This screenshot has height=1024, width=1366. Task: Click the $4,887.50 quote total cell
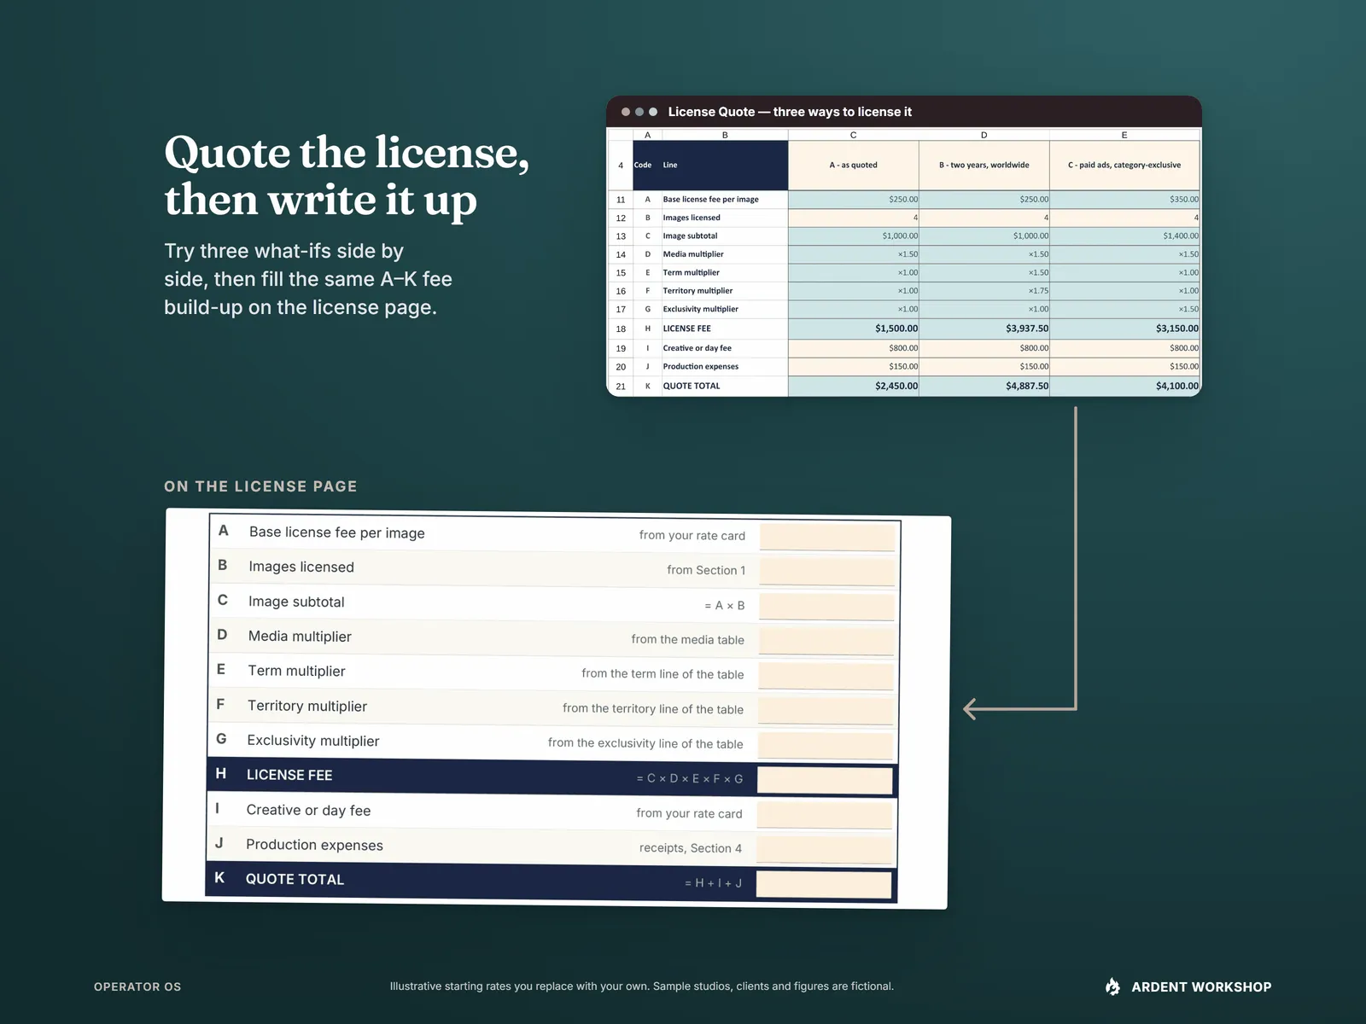pos(984,387)
